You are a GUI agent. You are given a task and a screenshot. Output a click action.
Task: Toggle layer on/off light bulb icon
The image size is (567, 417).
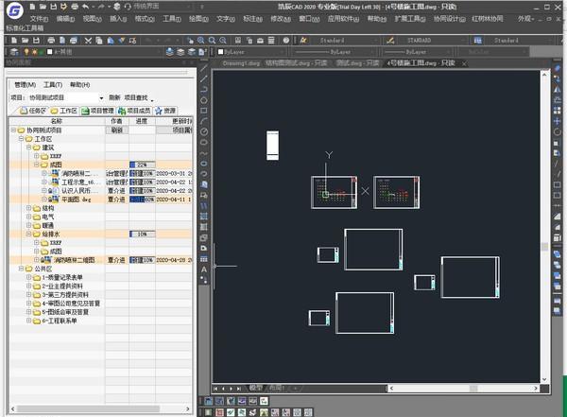click(x=26, y=52)
